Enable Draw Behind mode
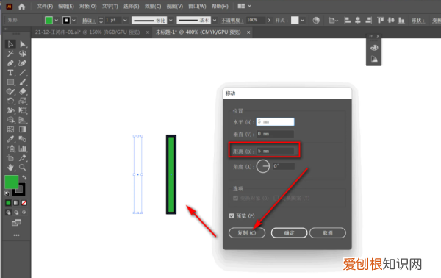The image size is (441, 278). point(16,213)
